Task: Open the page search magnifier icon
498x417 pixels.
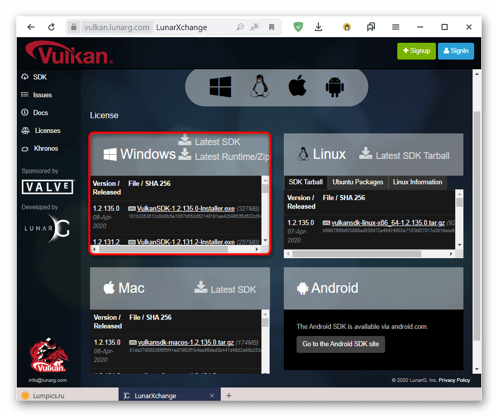Action: [x=240, y=27]
